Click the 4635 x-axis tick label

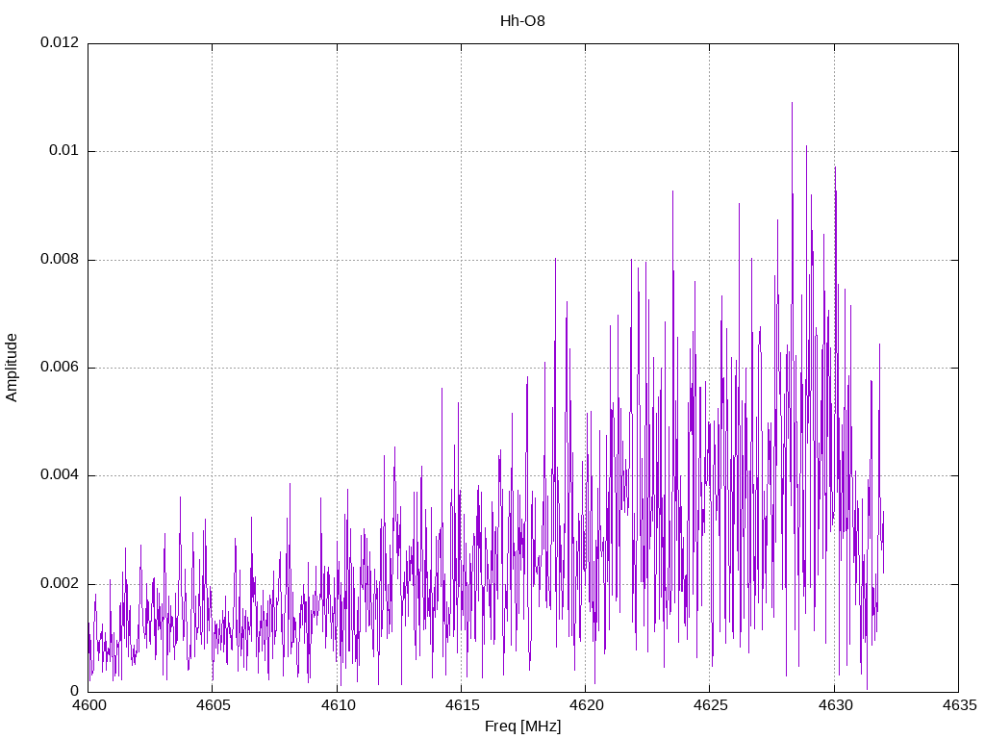tap(959, 705)
